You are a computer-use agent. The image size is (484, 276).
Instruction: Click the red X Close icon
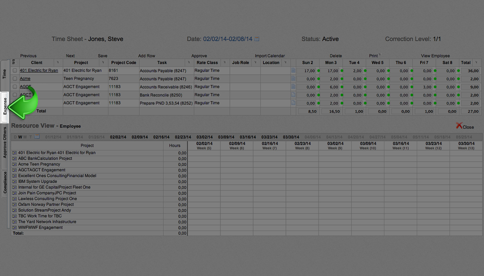click(459, 126)
